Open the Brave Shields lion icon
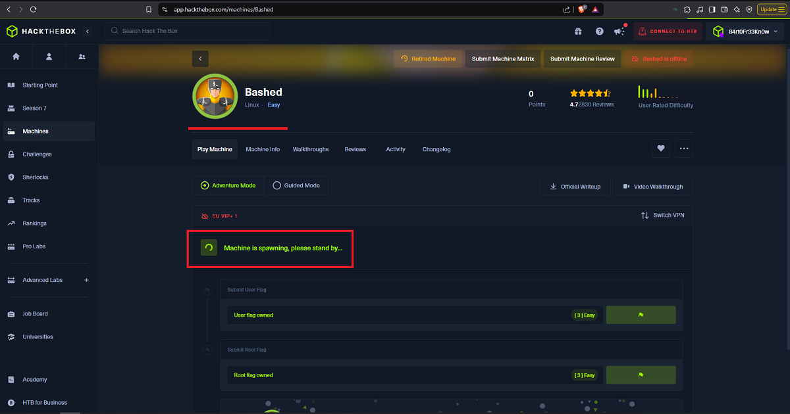 coord(582,9)
